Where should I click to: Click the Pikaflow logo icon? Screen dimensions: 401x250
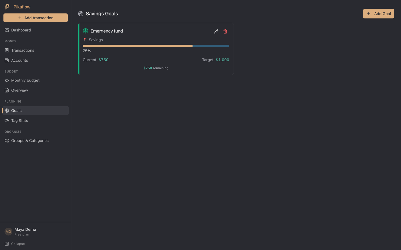point(8,7)
